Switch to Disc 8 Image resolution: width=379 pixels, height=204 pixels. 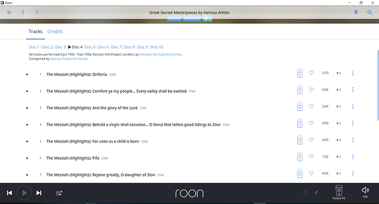(130, 47)
